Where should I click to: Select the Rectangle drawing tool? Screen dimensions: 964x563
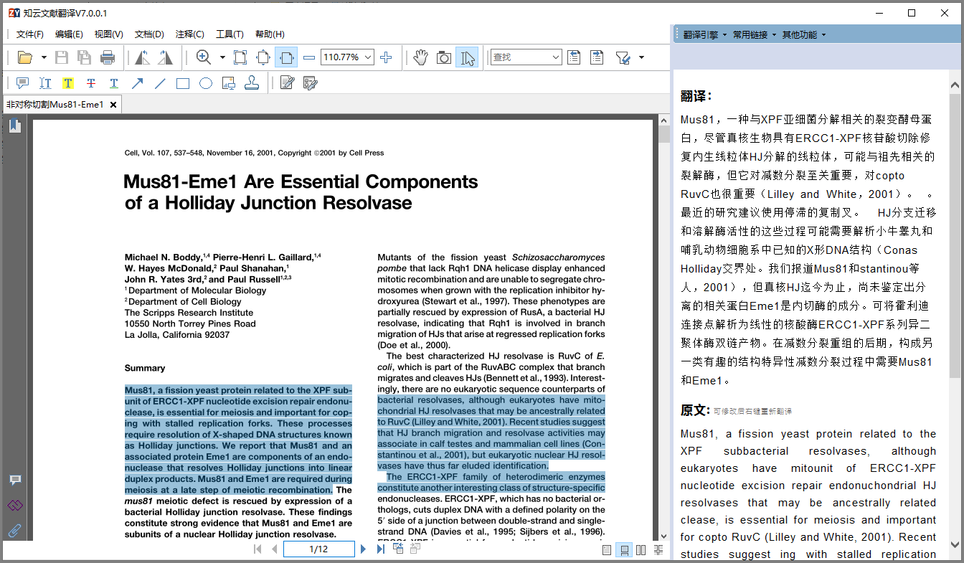(183, 83)
